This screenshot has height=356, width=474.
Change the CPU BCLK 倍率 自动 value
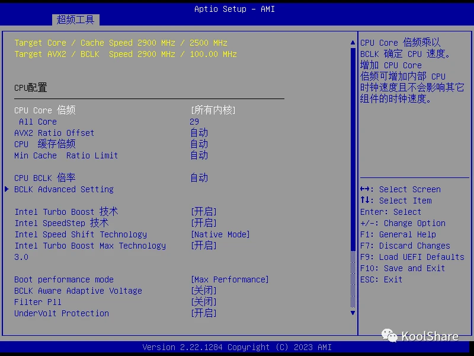tap(199, 177)
